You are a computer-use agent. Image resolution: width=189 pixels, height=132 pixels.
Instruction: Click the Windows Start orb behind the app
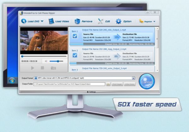[12, 81]
